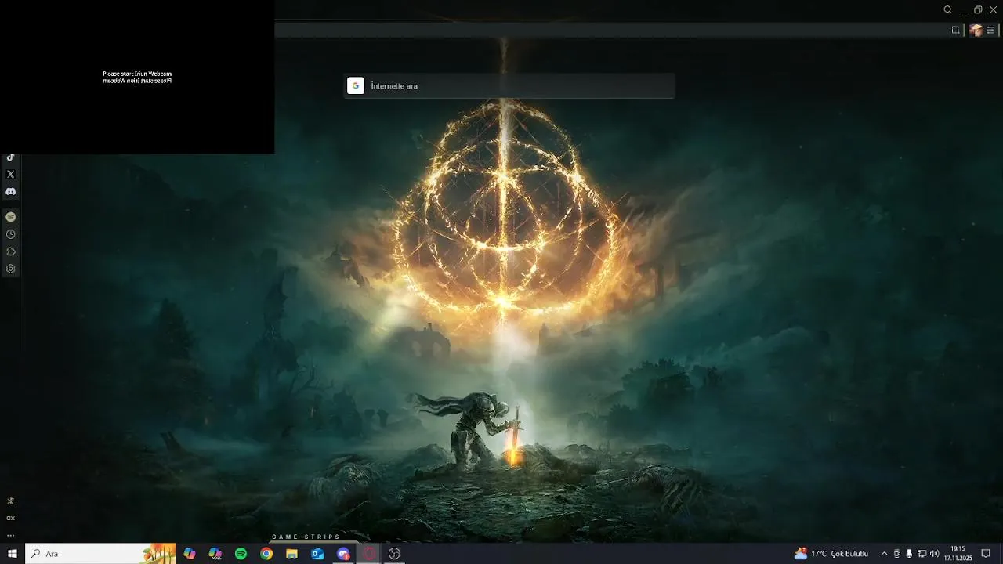Open the Discord sidebar panel
The height and width of the screenshot is (564, 1003).
click(x=11, y=192)
